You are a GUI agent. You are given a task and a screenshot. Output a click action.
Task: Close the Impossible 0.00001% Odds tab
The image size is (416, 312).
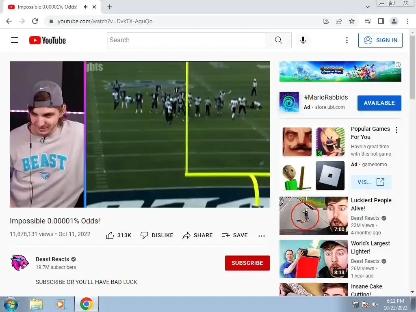pyautogui.click(x=94, y=7)
